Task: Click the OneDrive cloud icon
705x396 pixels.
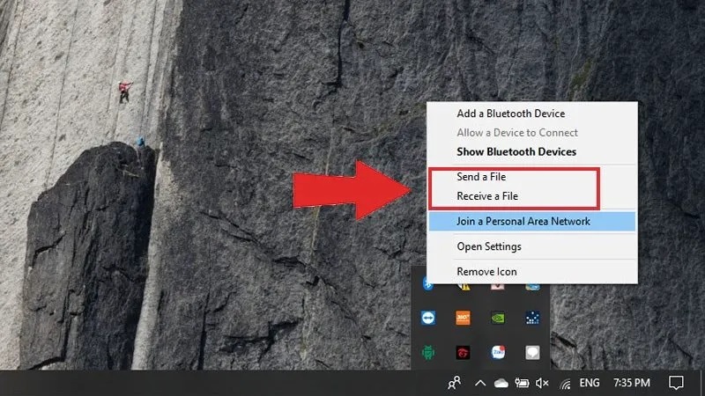Action: click(501, 383)
